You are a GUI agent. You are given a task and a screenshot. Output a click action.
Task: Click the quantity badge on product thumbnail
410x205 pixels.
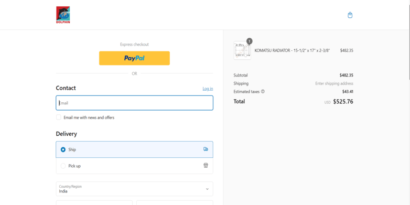point(250,41)
